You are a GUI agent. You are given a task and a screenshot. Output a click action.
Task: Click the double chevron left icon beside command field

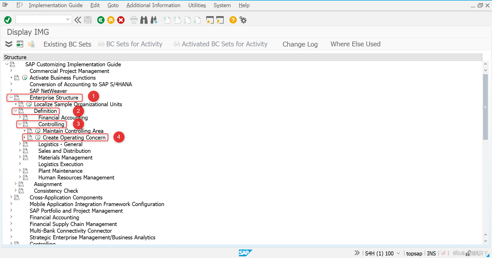(78, 20)
